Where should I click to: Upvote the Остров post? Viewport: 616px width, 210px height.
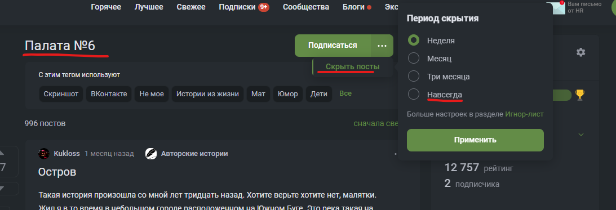tap(2, 153)
